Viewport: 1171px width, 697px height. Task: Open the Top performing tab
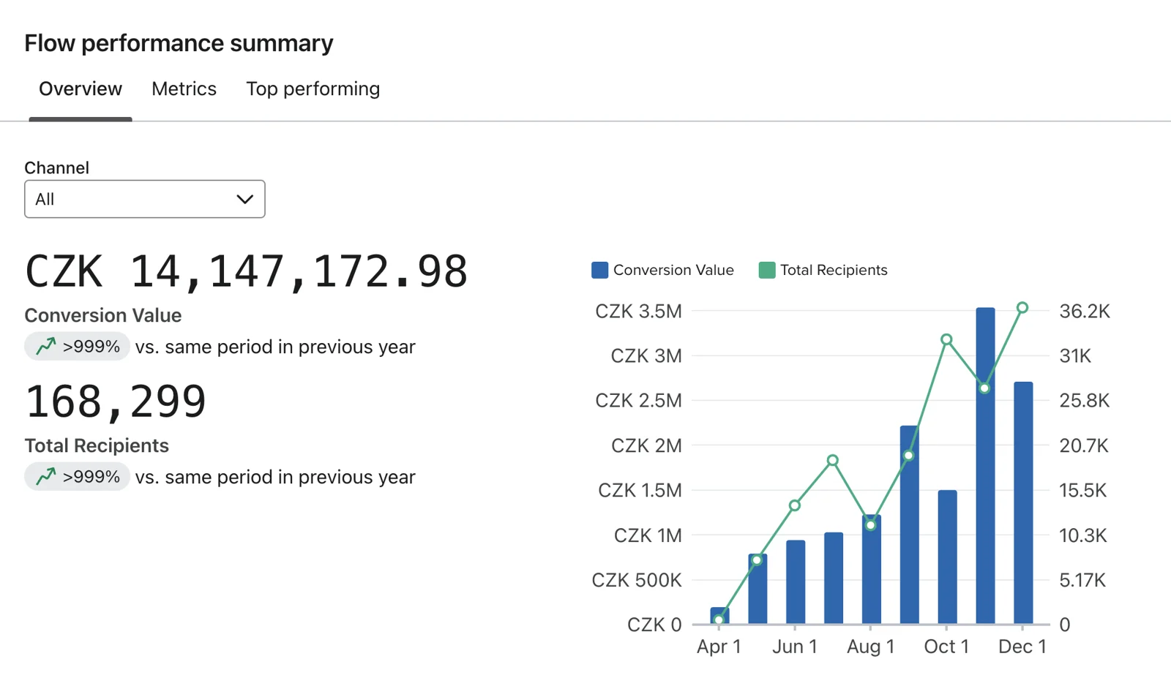click(313, 89)
